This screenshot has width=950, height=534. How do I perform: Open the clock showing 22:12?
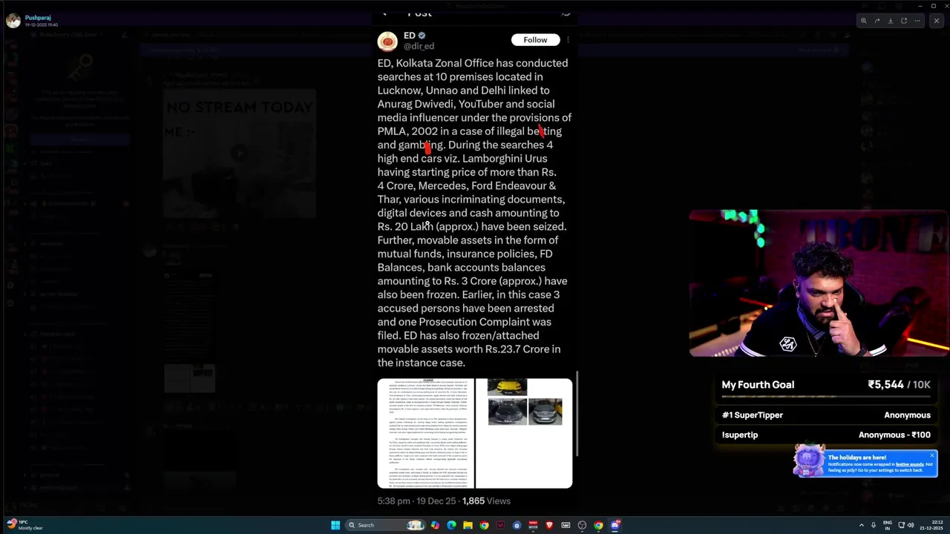[930, 525]
